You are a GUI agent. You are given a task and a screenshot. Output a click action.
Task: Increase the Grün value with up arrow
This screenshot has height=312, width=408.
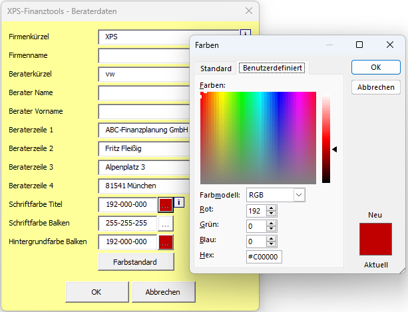click(x=272, y=224)
